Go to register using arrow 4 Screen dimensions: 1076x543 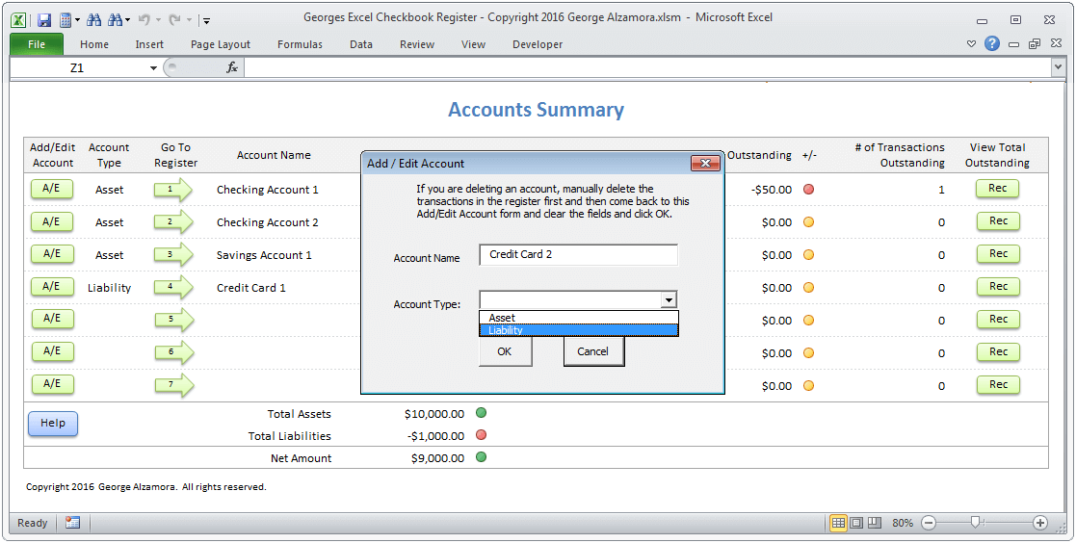(x=173, y=287)
